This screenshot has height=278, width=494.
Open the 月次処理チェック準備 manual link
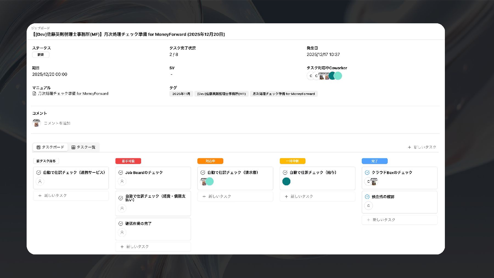70,93
